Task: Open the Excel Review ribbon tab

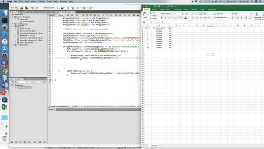Action: pos(194,10)
